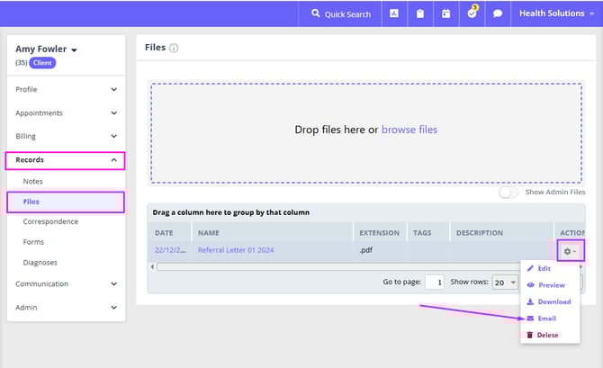Click the browse files link
The image size is (603, 368).
point(409,130)
